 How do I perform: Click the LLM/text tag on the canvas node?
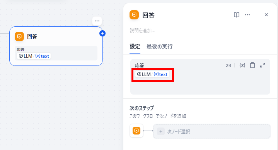click(x=34, y=56)
